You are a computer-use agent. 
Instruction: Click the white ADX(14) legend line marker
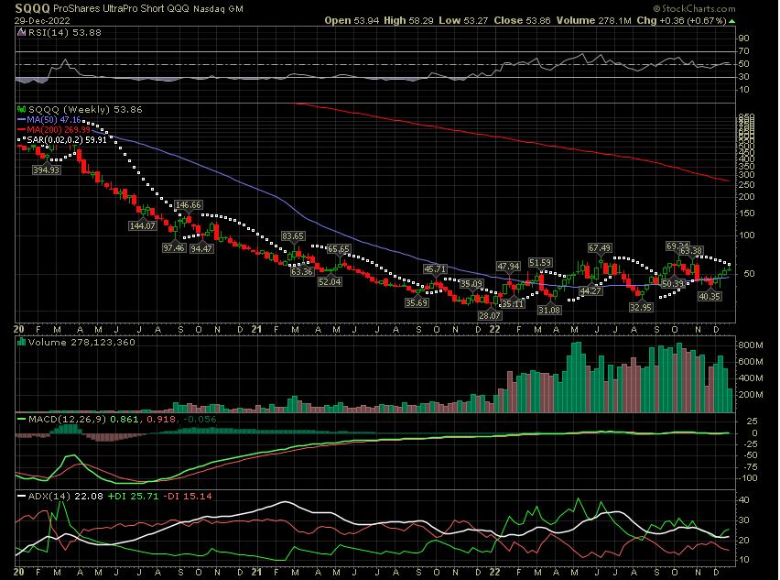point(21,497)
